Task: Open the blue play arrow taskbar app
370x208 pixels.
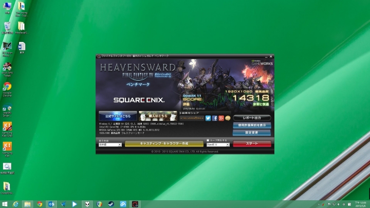Action: point(75,204)
